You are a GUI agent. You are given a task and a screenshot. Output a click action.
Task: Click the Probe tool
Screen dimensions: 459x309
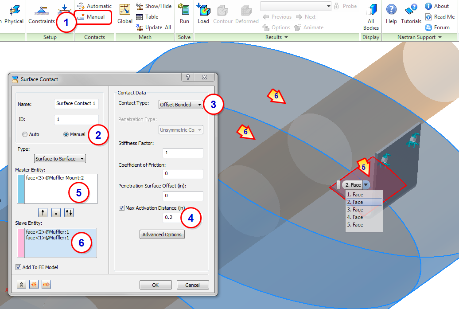click(345, 6)
